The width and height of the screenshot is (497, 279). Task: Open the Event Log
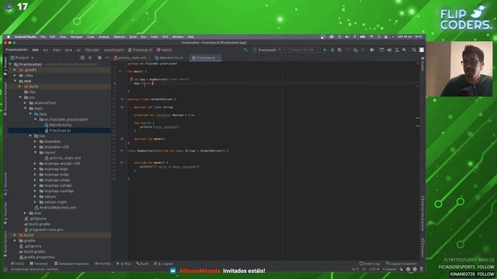tap(370, 263)
